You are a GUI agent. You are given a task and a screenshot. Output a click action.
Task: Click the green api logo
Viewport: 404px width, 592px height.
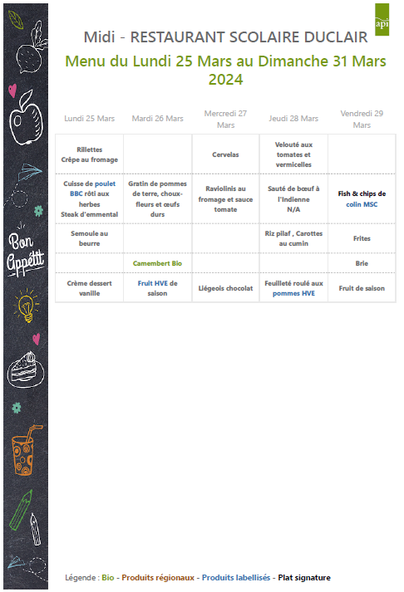pyautogui.click(x=382, y=20)
